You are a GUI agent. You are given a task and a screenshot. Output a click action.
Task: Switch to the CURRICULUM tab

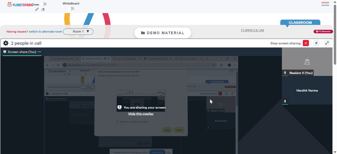(252, 31)
